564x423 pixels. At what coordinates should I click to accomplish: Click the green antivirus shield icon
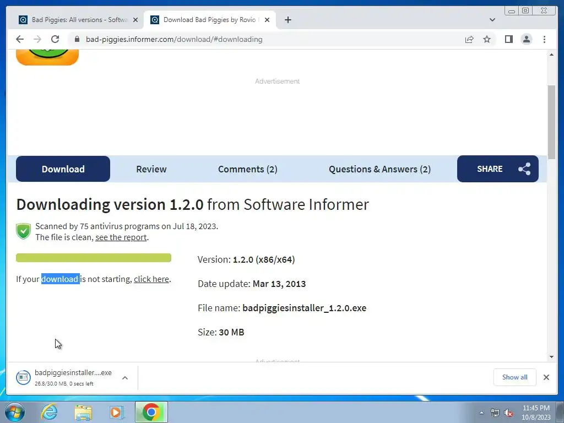click(23, 231)
